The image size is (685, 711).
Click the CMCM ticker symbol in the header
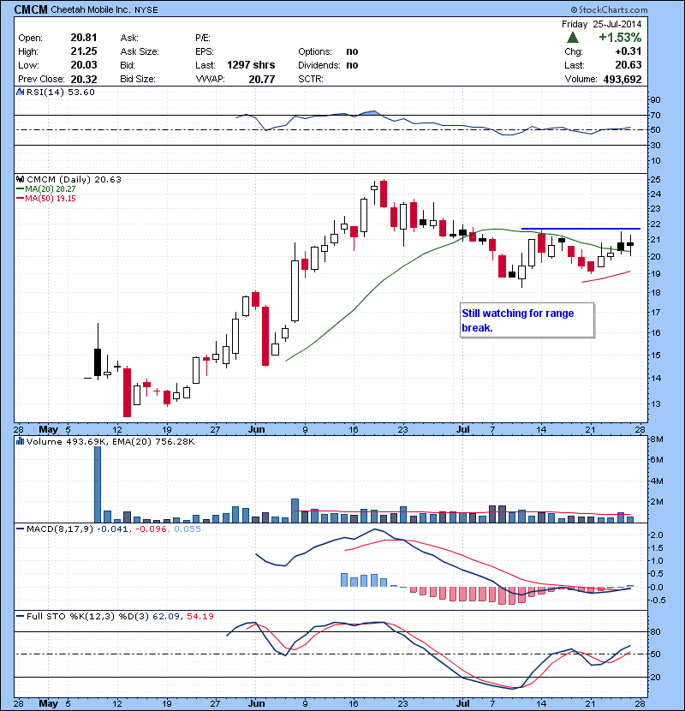click(x=31, y=9)
